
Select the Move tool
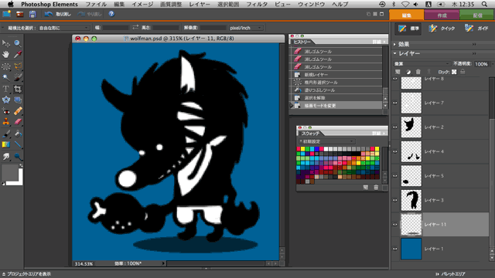pos(5,43)
